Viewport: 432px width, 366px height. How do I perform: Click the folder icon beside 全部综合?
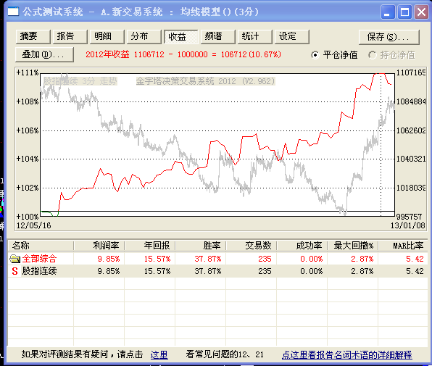(x=15, y=259)
